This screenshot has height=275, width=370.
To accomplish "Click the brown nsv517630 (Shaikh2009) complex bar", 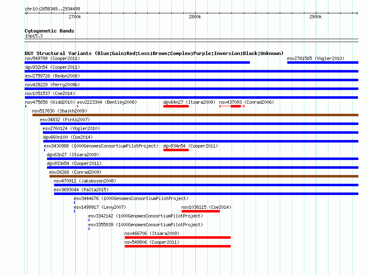I will 195,115.
